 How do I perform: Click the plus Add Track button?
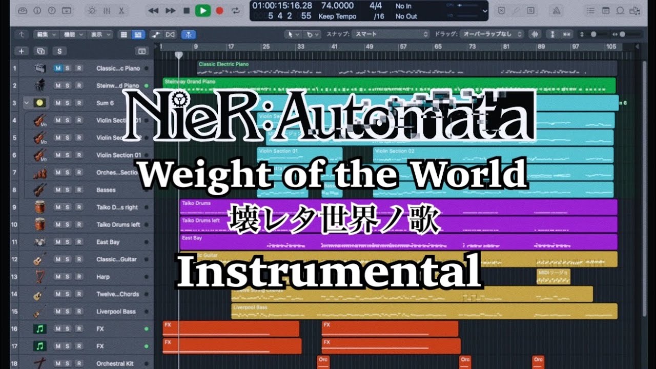pos(21,51)
